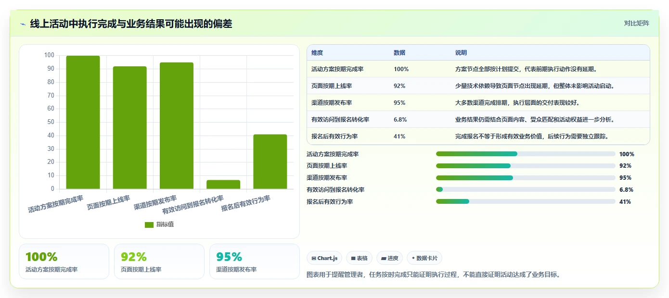Click the 进度 tag chip

pyautogui.click(x=389, y=258)
